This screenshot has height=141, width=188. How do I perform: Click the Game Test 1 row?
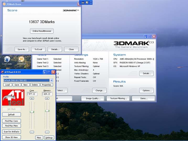[49, 59]
